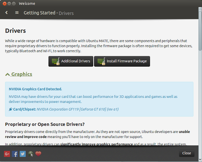Image resolution: width=202 pixels, height=162 pixels.
Task: Click the Card/Chipset plug icon
Action: coord(10,109)
